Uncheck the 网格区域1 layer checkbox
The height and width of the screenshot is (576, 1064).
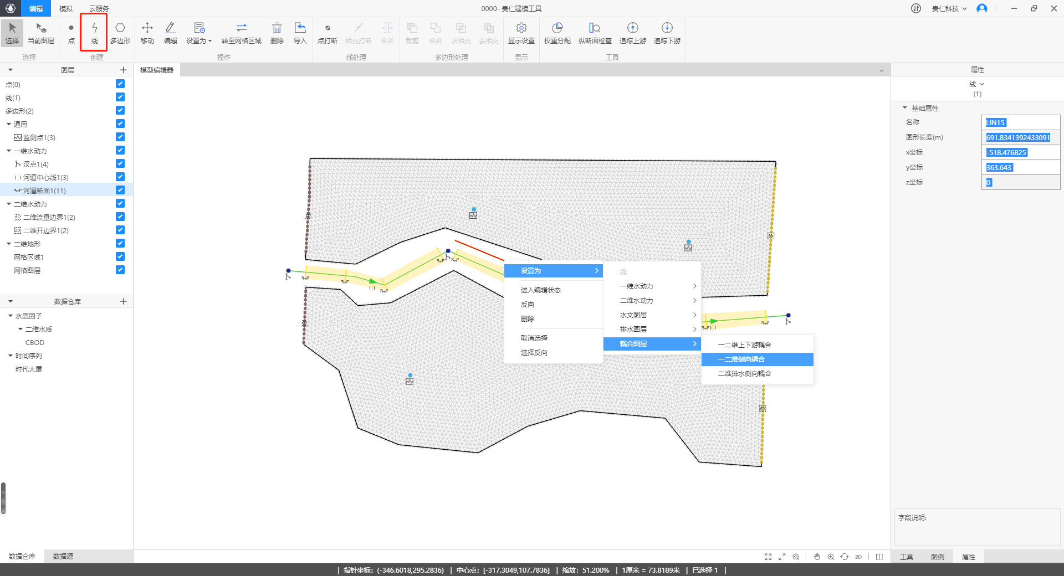click(x=120, y=256)
